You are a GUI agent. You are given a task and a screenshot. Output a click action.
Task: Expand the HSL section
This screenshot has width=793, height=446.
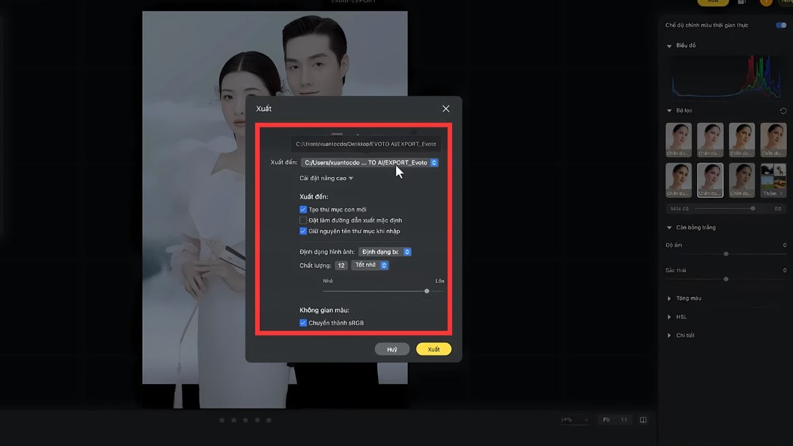tap(669, 317)
